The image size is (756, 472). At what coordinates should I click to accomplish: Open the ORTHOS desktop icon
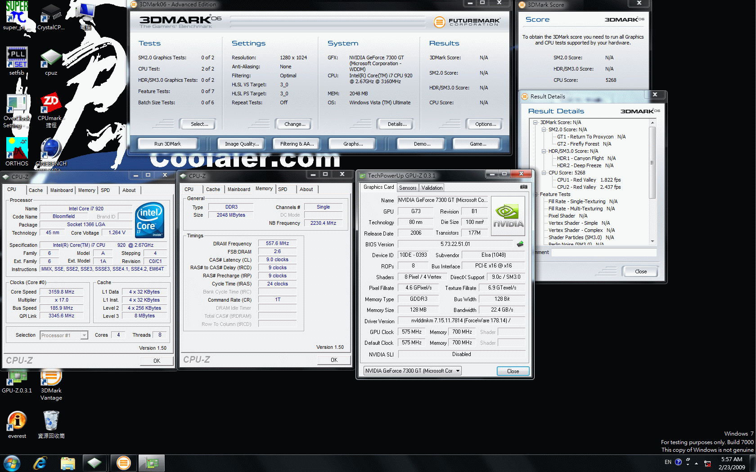17,152
